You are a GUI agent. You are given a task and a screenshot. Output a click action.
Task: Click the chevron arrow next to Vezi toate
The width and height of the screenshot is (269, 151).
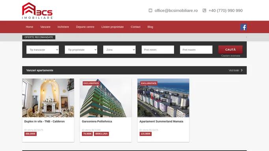click(x=242, y=70)
